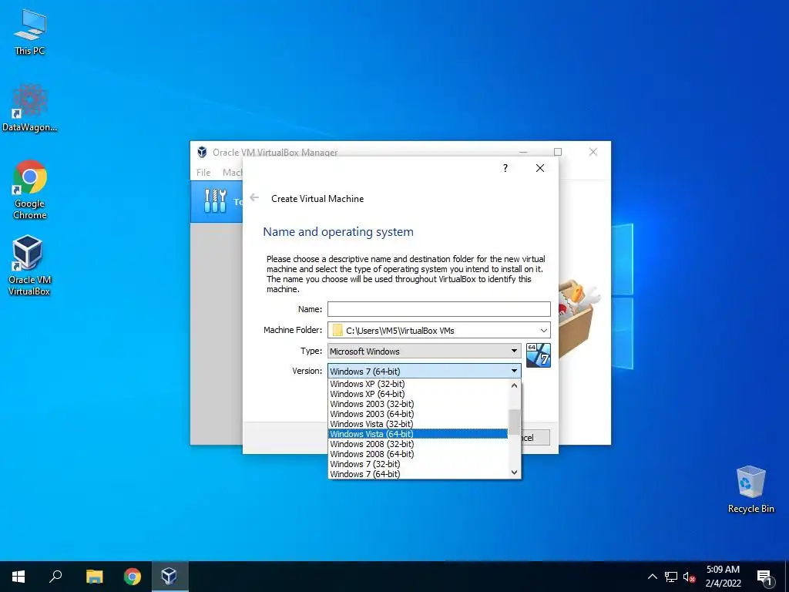Image resolution: width=789 pixels, height=592 pixels.
Task: Click the version list scroll up arrow
Action: tap(514, 385)
